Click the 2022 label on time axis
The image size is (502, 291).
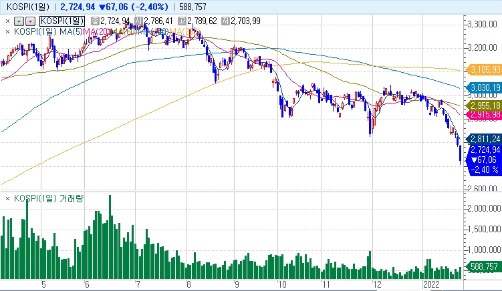(431, 284)
